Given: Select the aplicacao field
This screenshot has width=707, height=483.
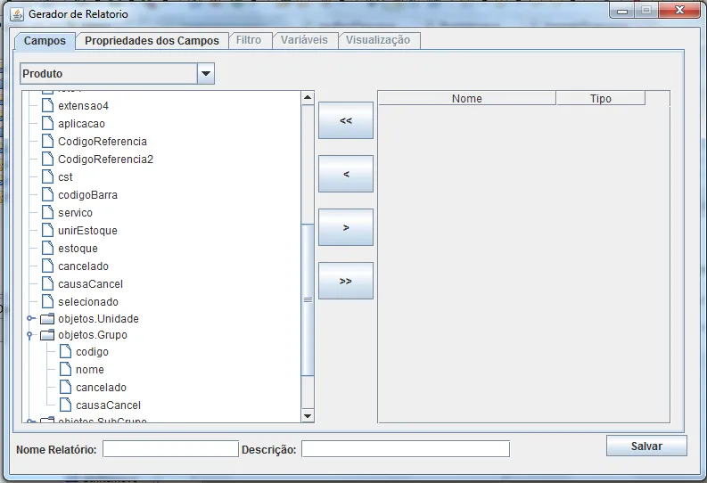Looking at the screenshot, I should coord(82,124).
